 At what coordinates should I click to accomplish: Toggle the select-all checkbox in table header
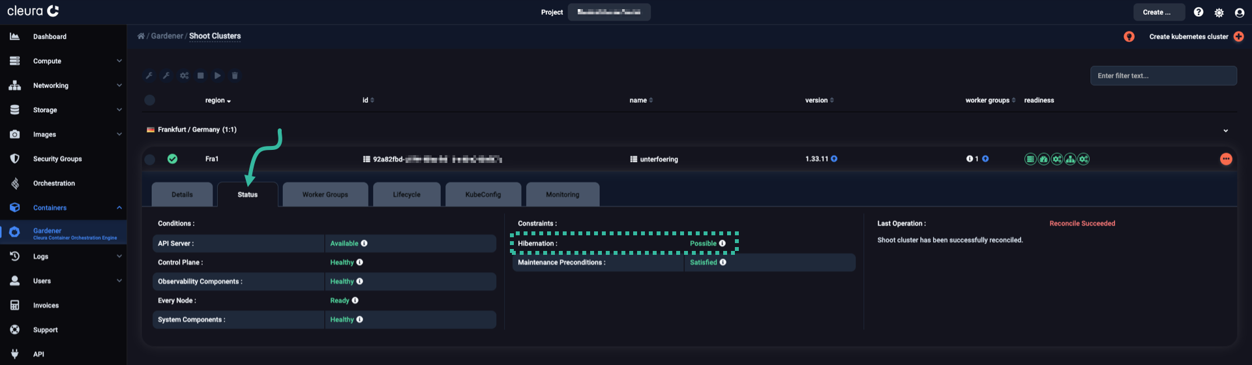click(150, 100)
